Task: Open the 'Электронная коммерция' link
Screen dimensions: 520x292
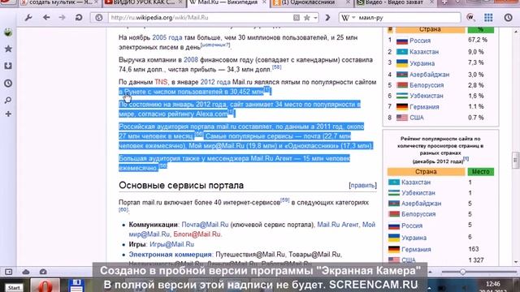Action: (170, 255)
